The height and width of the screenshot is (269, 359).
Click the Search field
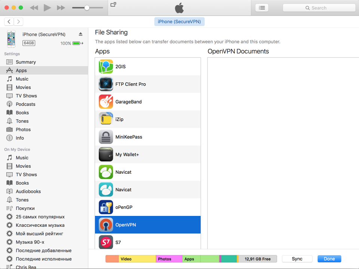[319, 8]
